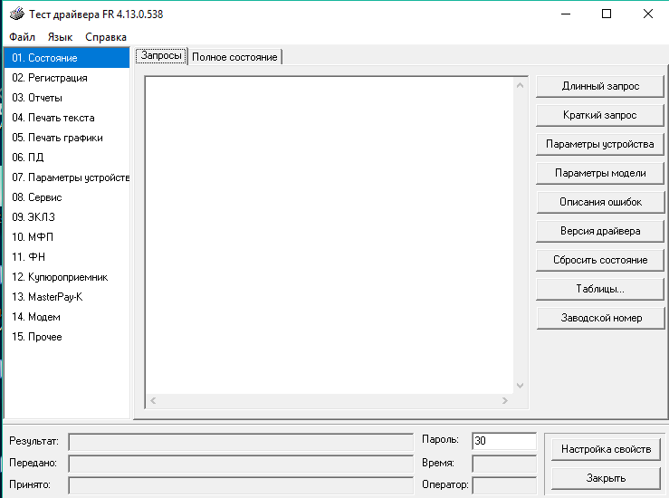Go to 05. Печать графики

67,138
